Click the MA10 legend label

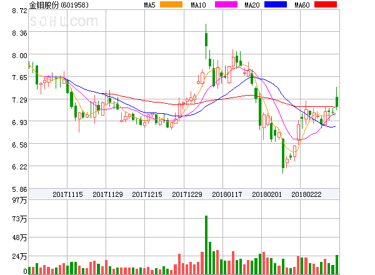198,5
